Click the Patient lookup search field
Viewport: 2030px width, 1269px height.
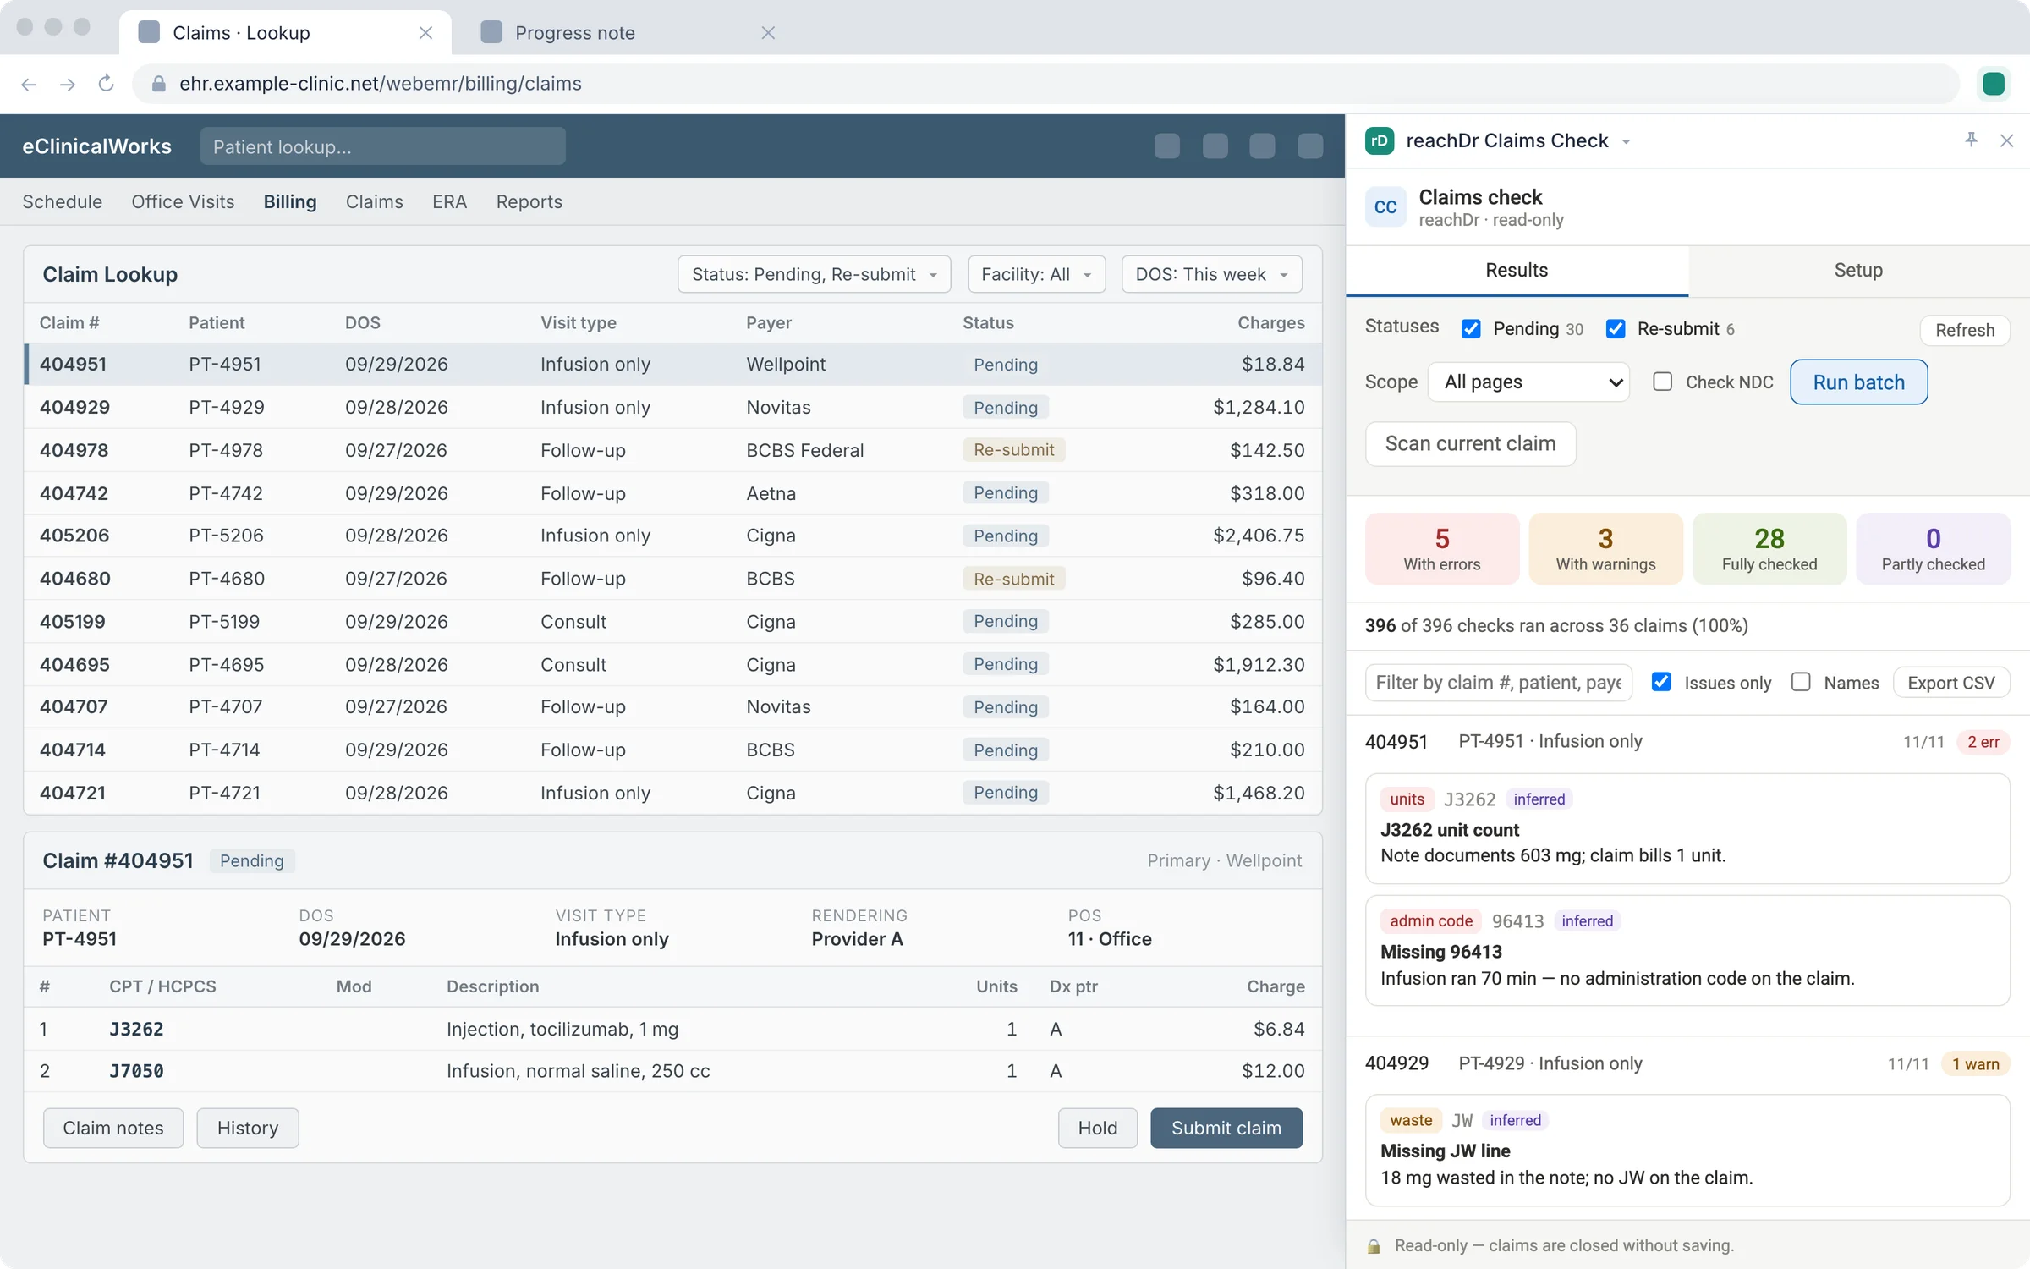(382, 146)
